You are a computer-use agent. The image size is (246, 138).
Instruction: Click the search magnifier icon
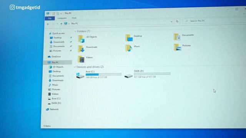click(x=186, y=21)
